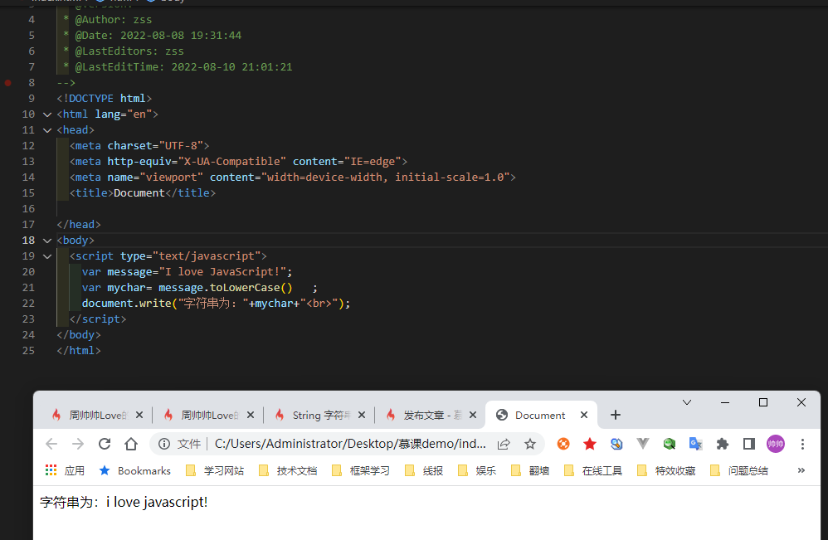
Task: Click the @LastEditTime comment line
Action: click(x=178, y=67)
